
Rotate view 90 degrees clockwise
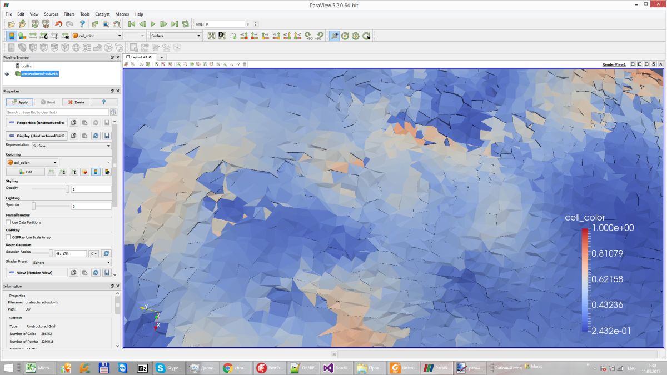[308, 36]
